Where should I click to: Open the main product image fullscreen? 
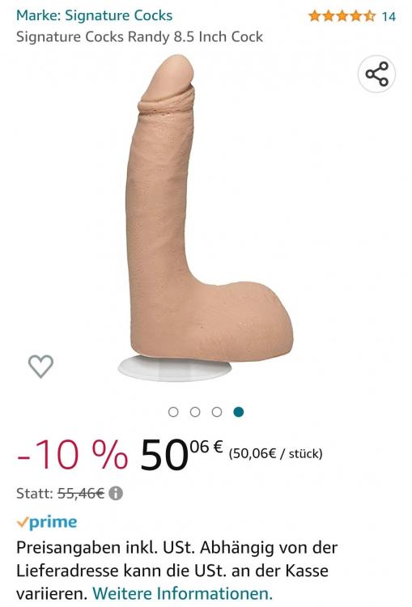206,218
